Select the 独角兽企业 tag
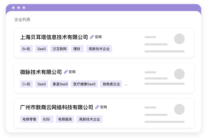 pyautogui.click(x=111, y=84)
